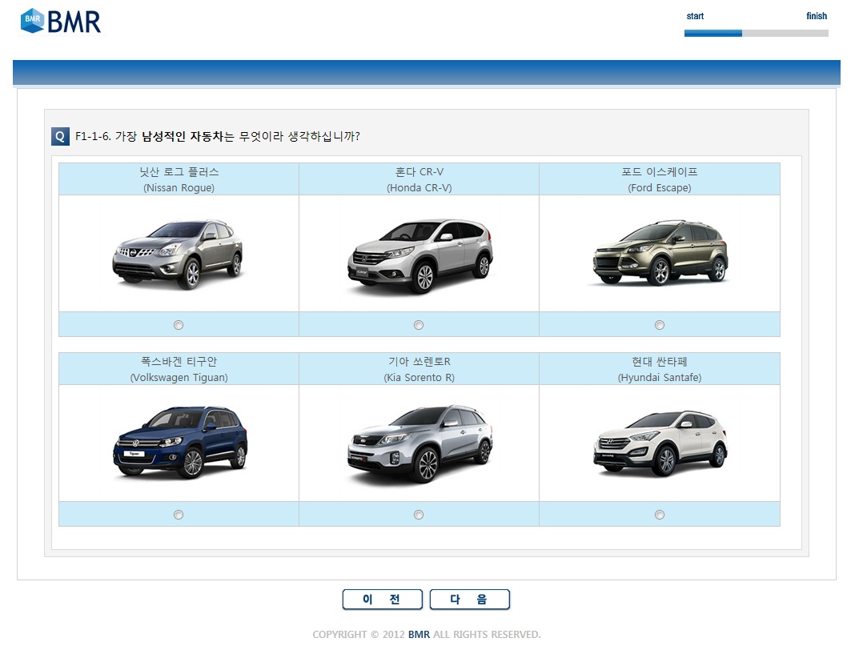Select the Kia Sorento R radio button
Image resolution: width=859 pixels, height=666 pixels.
(419, 515)
